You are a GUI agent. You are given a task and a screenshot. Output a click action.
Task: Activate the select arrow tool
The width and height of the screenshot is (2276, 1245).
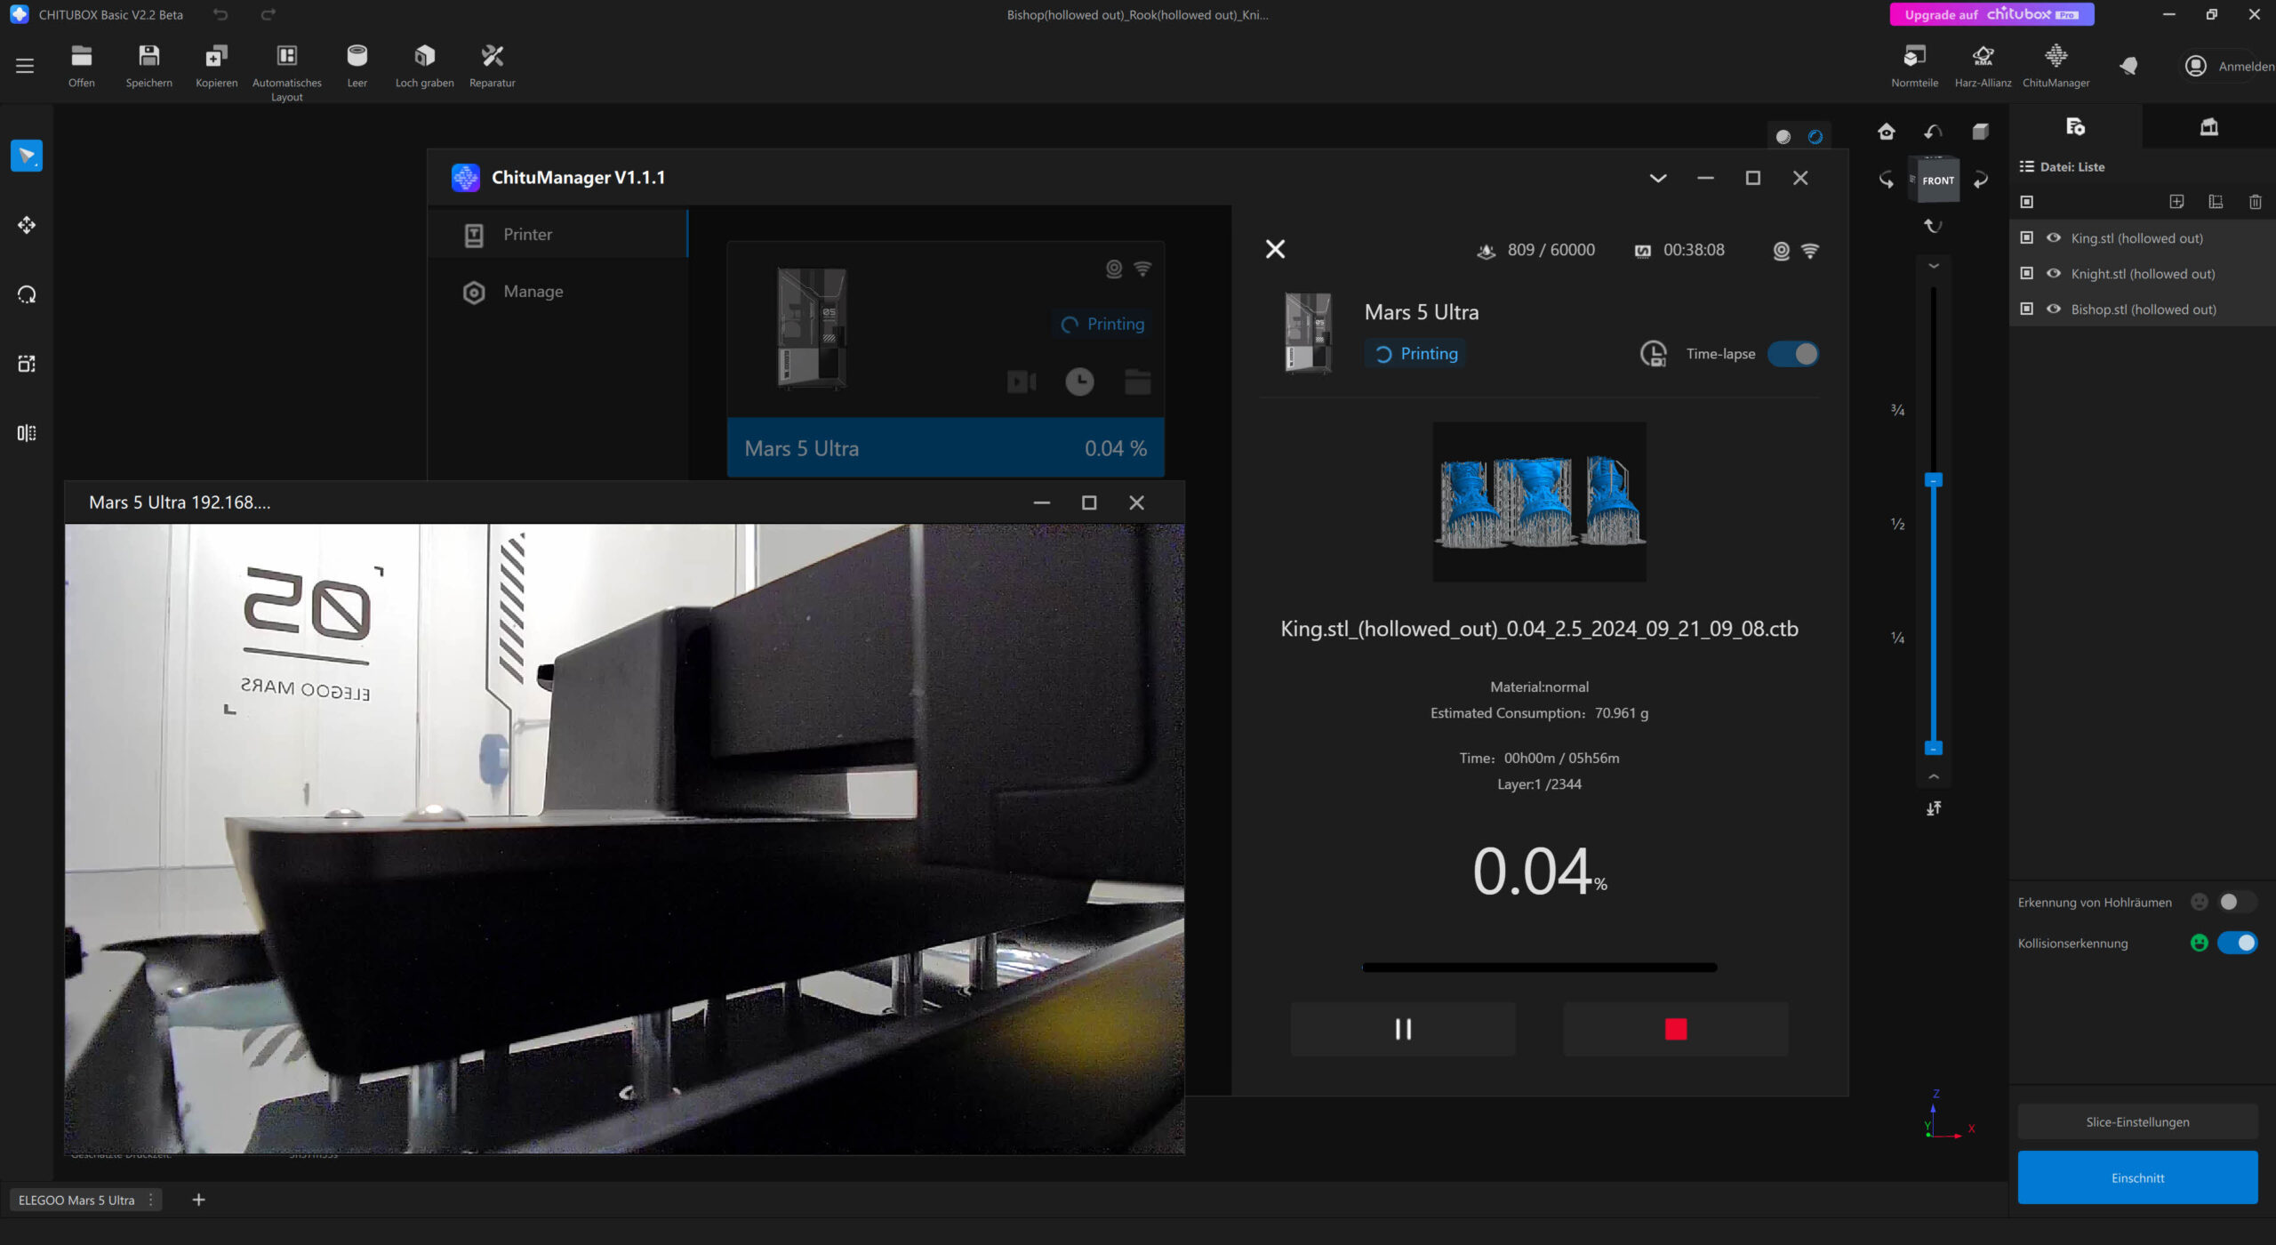point(27,156)
